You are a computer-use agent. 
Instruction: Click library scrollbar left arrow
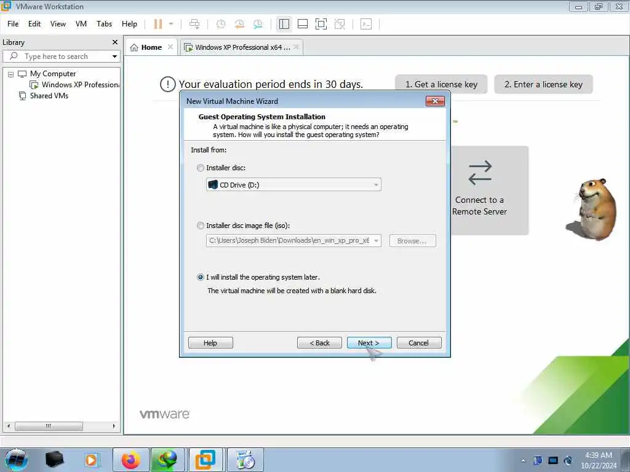[9, 427]
